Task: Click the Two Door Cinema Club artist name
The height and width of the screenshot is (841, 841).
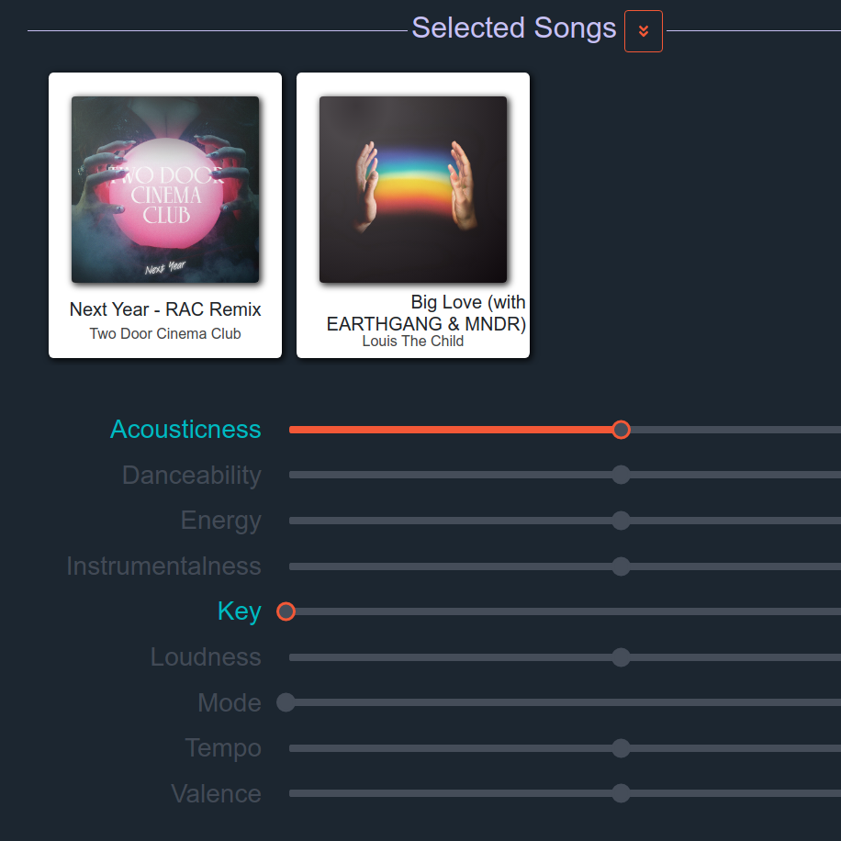Action: (x=165, y=333)
